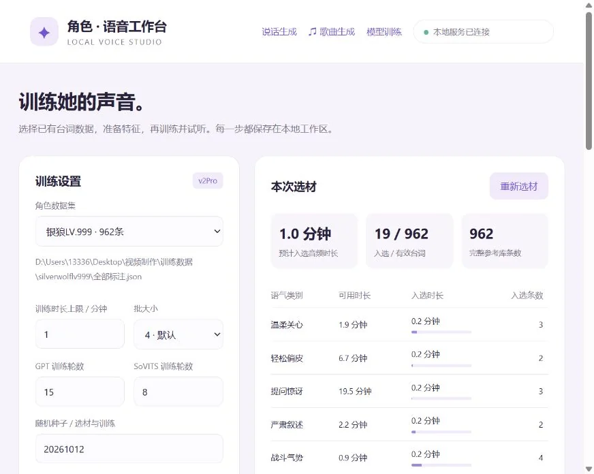The image size is (594, 474).
Task: Select the 温柔关心 row label
Action: (x=287, y=324)
